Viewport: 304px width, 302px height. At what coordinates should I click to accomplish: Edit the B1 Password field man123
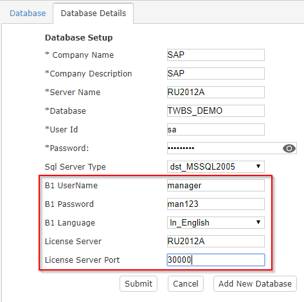coord(216,204)
